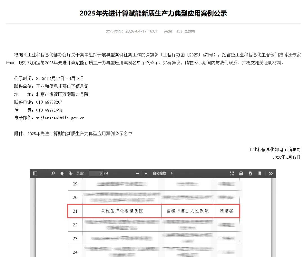Open the find-in-document search icon
This screenshot has width=304, height=257.
point(53,173)
